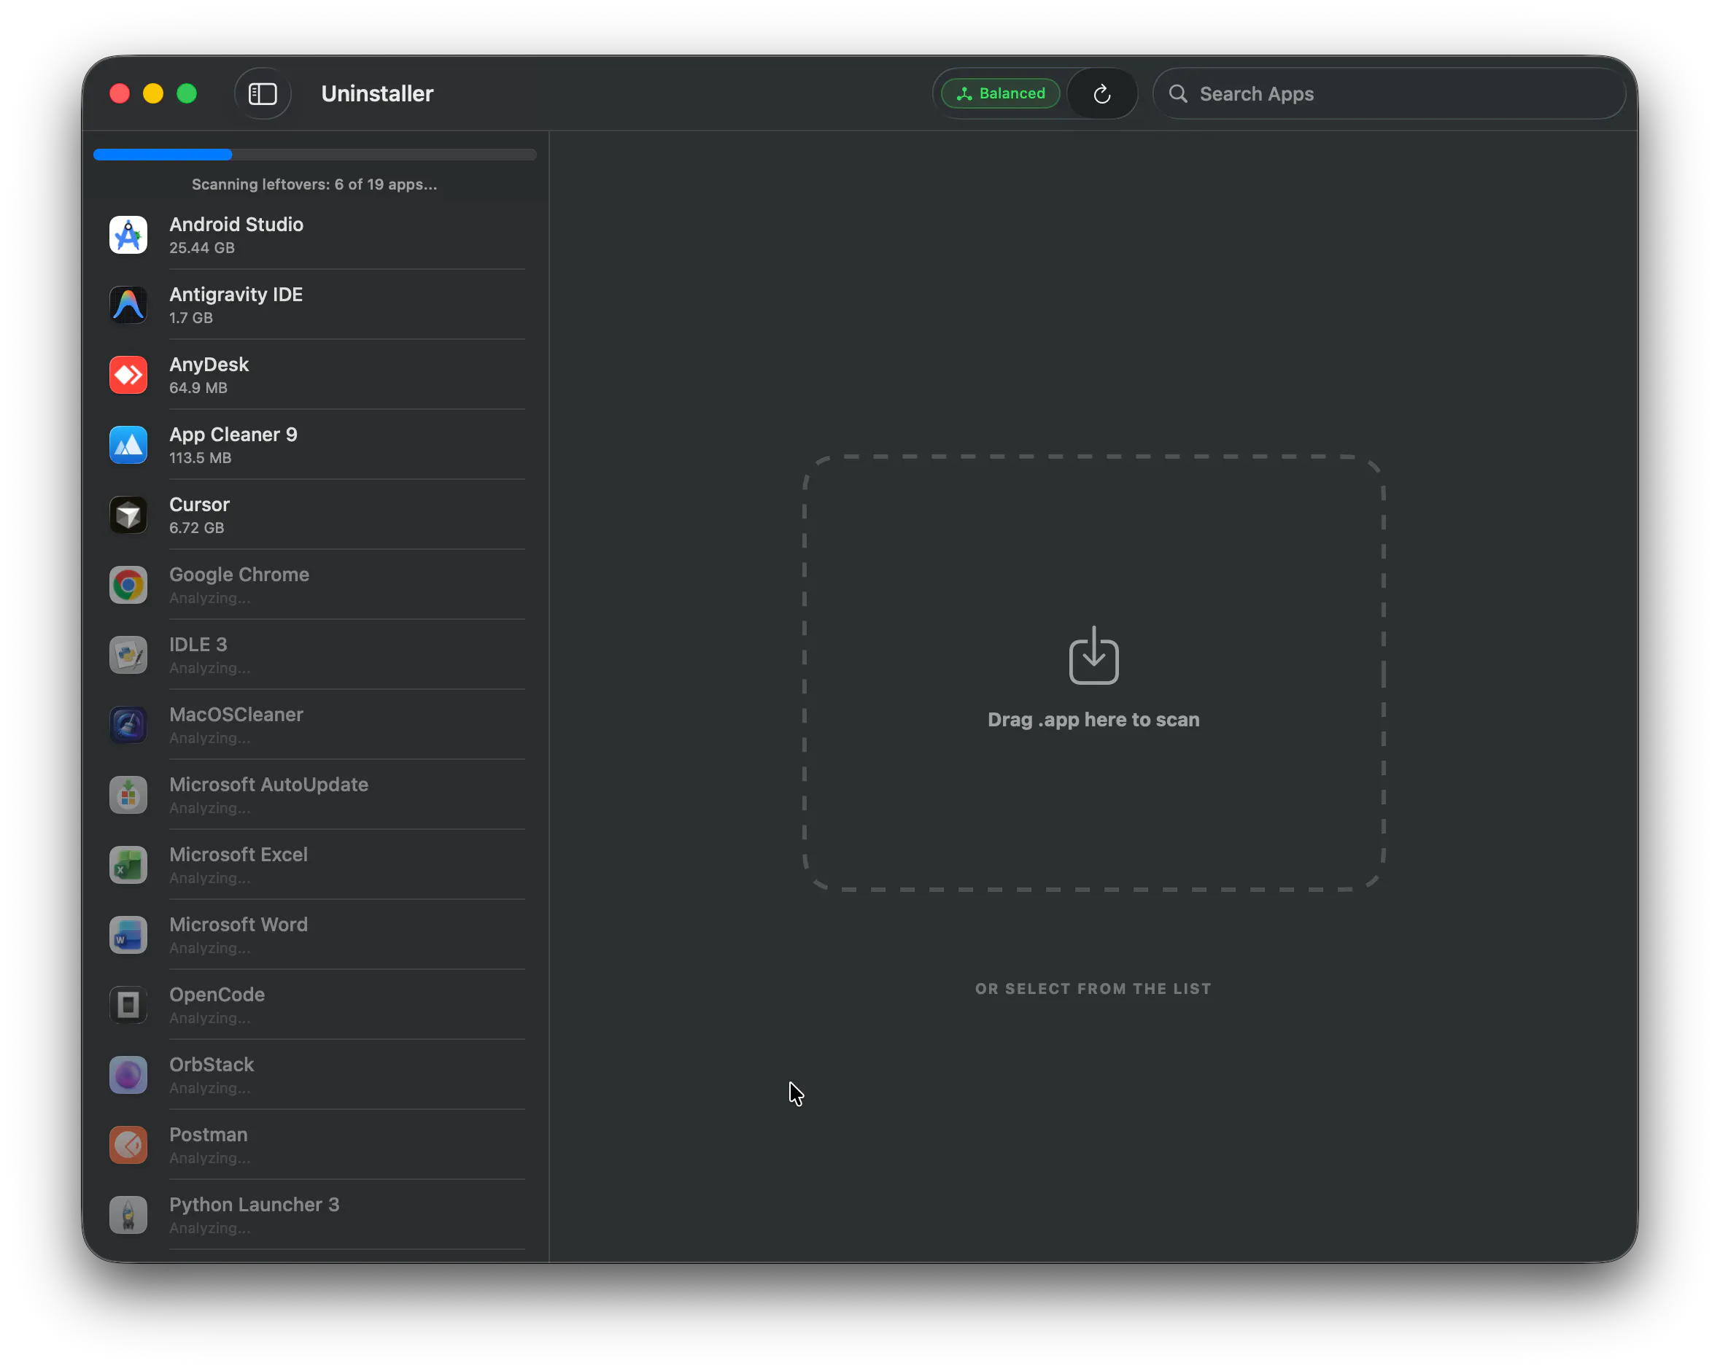Click the Cursor app icon
This screenshot has width=1720, height=1371.
coord(128,516)
